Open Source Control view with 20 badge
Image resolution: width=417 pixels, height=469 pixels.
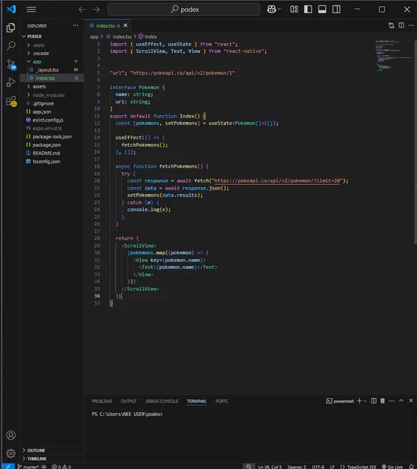(11, 64)
